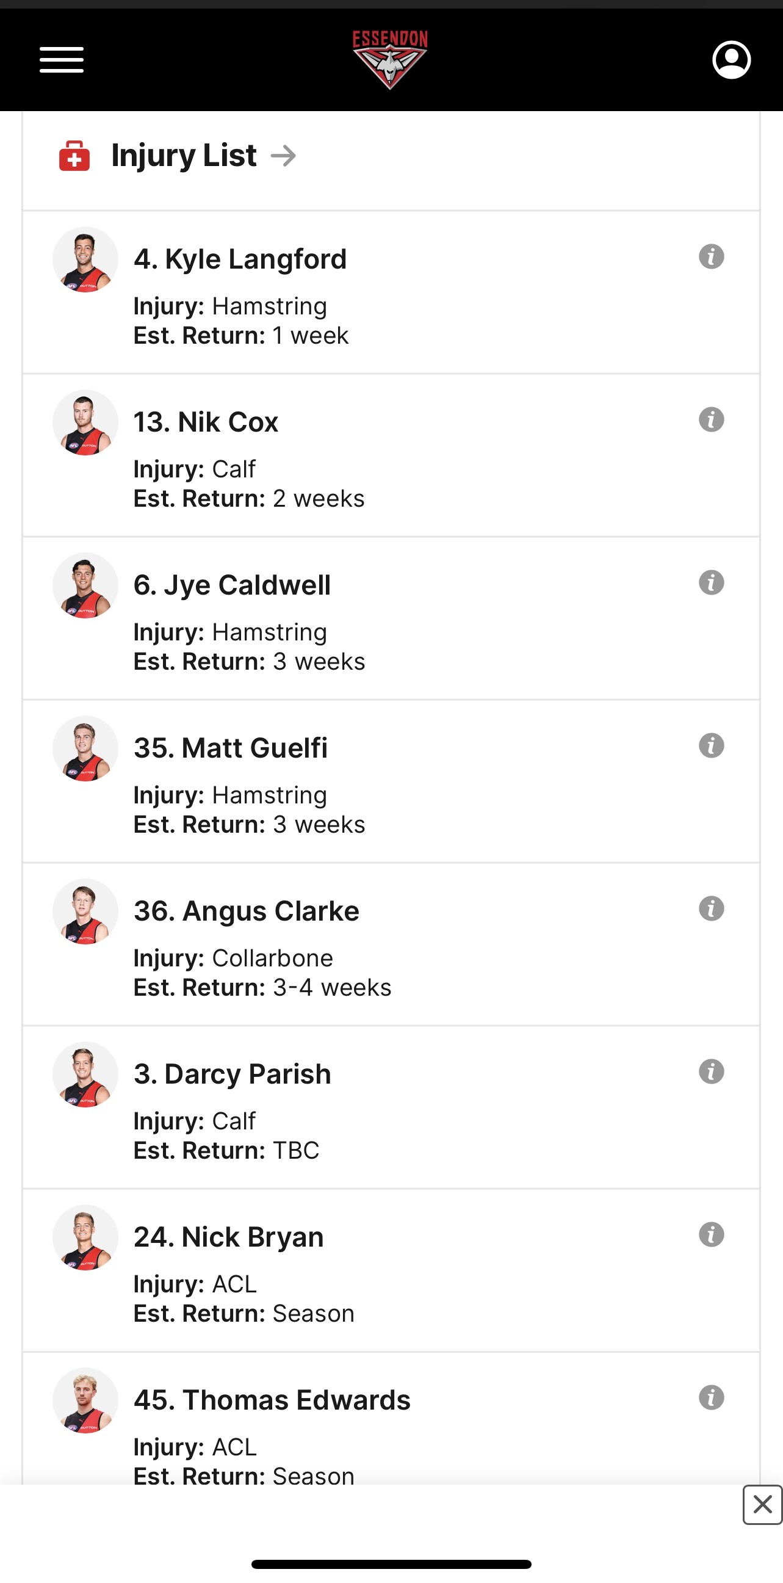Close the bottom banner ad
The height and width of the screenshot is (1583, 783).
click(762, 1505)
